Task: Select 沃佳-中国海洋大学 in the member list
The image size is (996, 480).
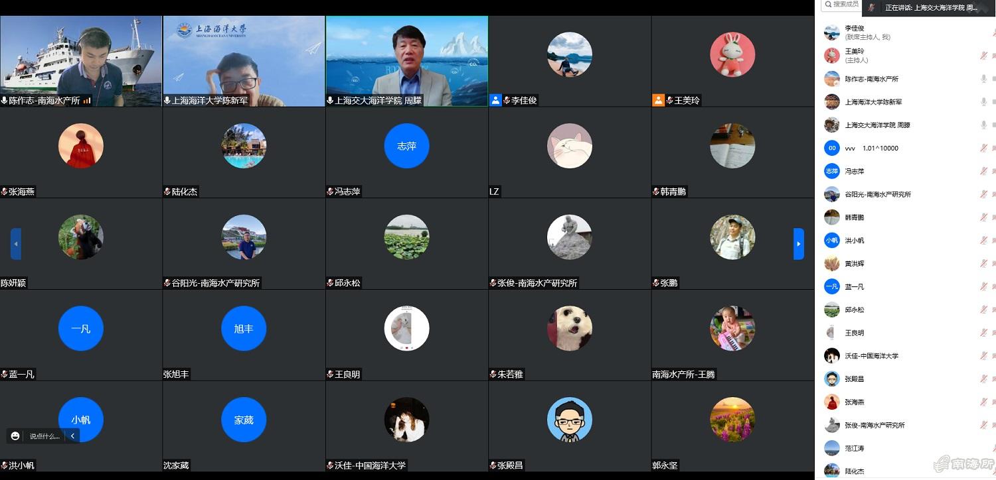Action: (x=871, y=356)
